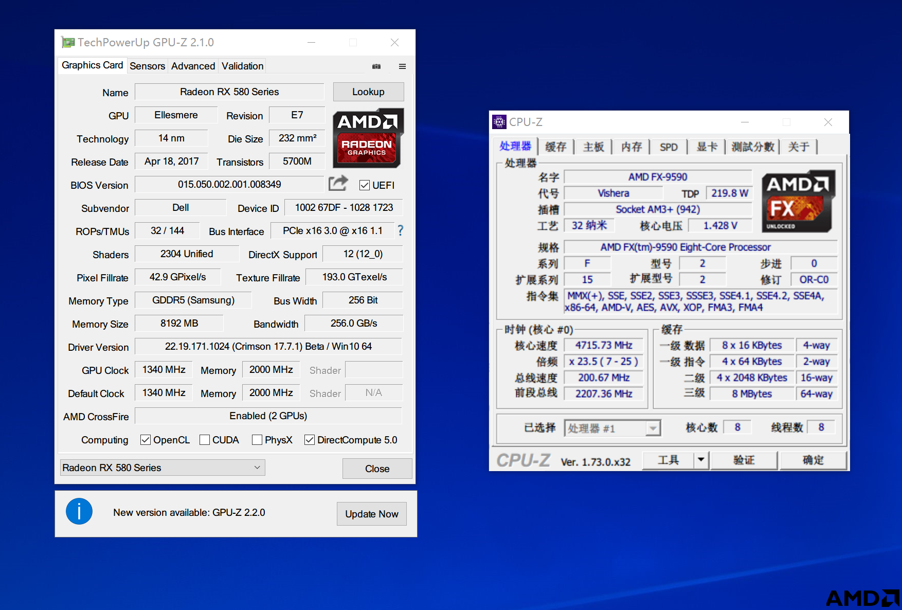Select the 缓存 tab in CPU-Z

pyautogui.click(x=556, y=147)
